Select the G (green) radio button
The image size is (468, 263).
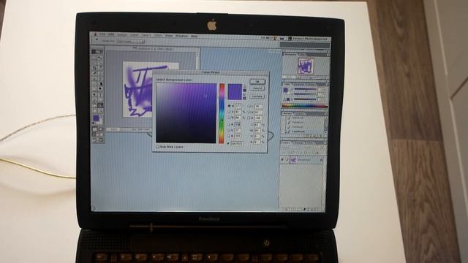[229, 130]
